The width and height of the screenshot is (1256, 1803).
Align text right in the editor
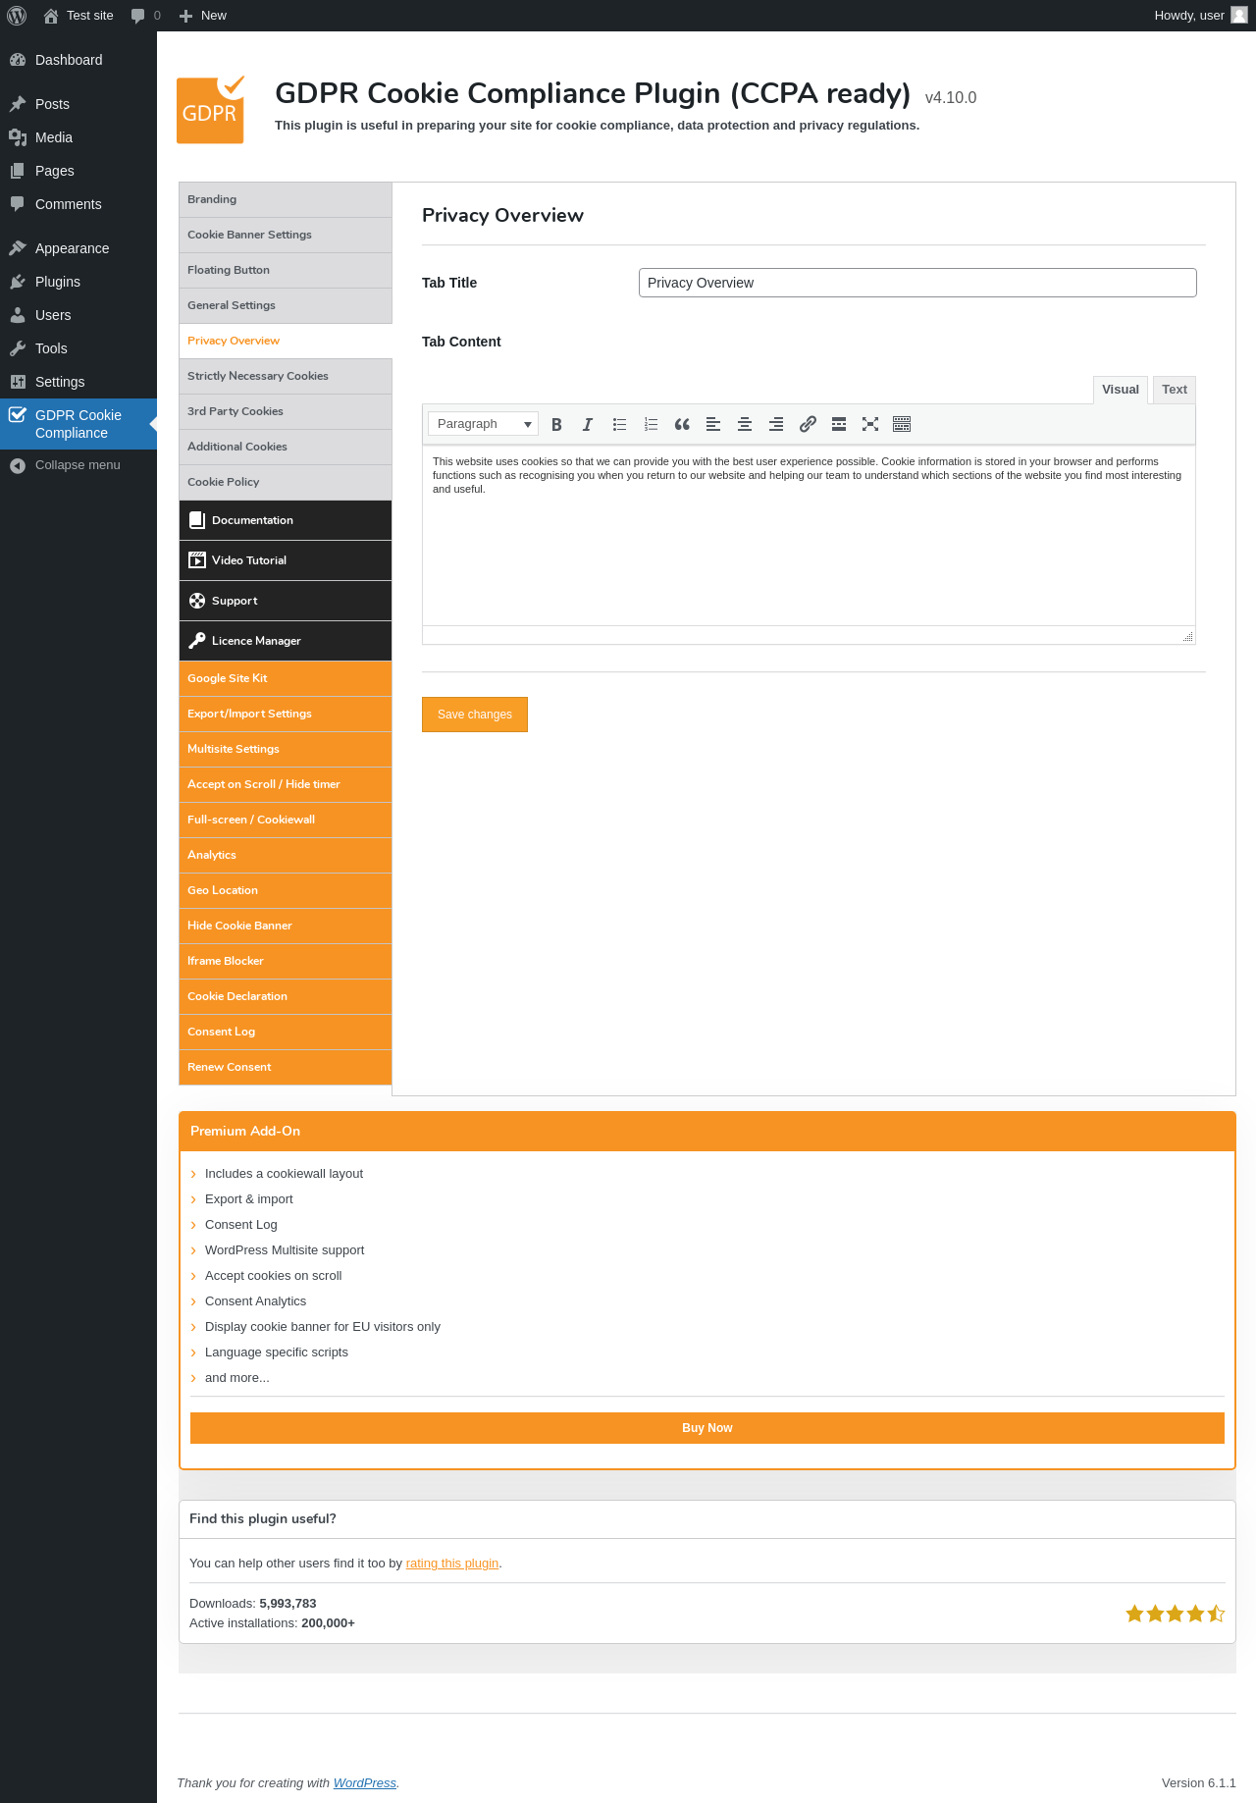point(776,424)
